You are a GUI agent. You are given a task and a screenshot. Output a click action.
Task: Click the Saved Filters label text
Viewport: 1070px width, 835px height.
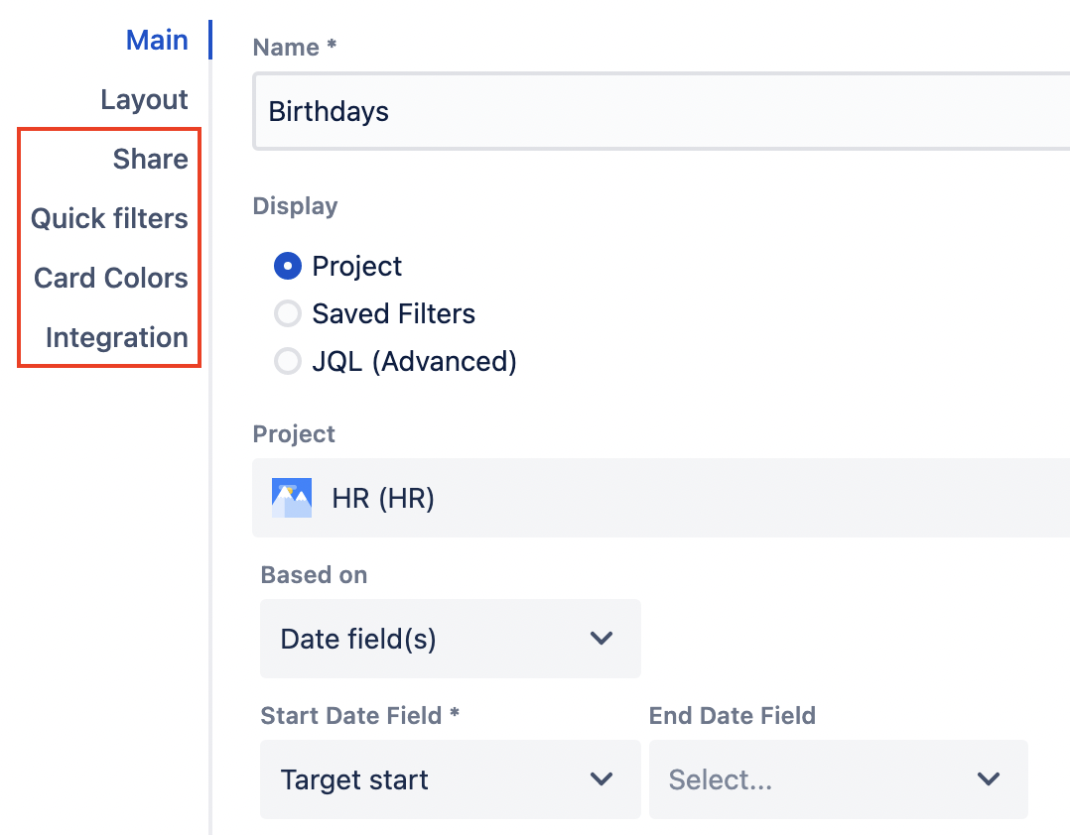click(393, 314)
